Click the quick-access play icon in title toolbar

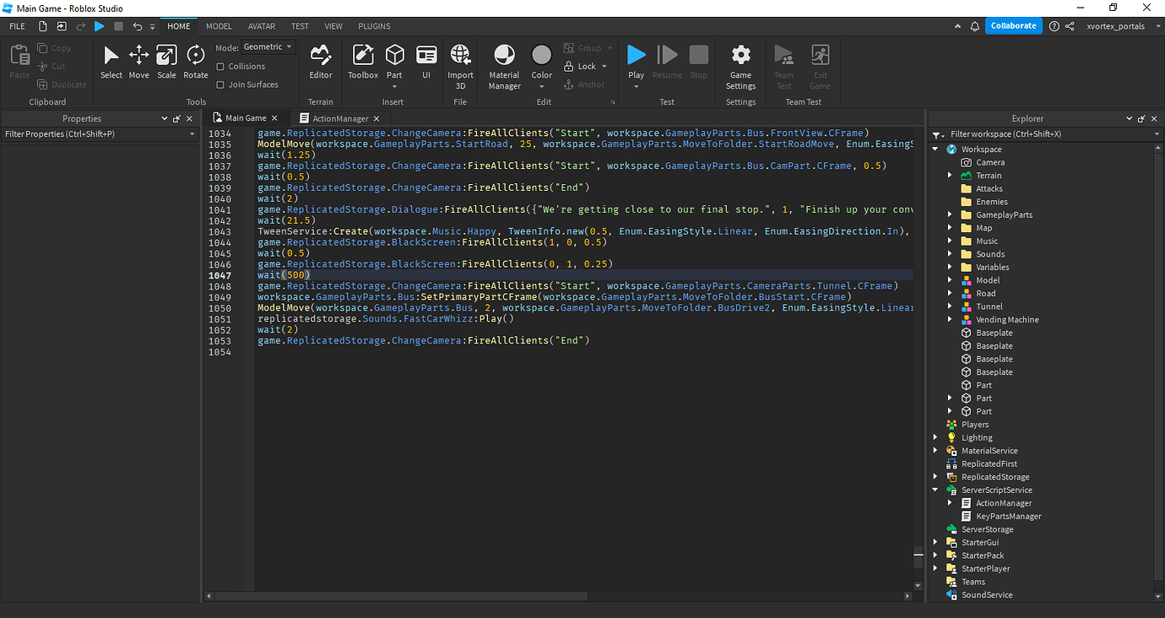click(x=100, y=26)
